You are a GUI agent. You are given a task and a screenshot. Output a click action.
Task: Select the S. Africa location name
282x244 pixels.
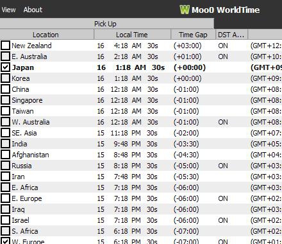[x=25, y=231]
